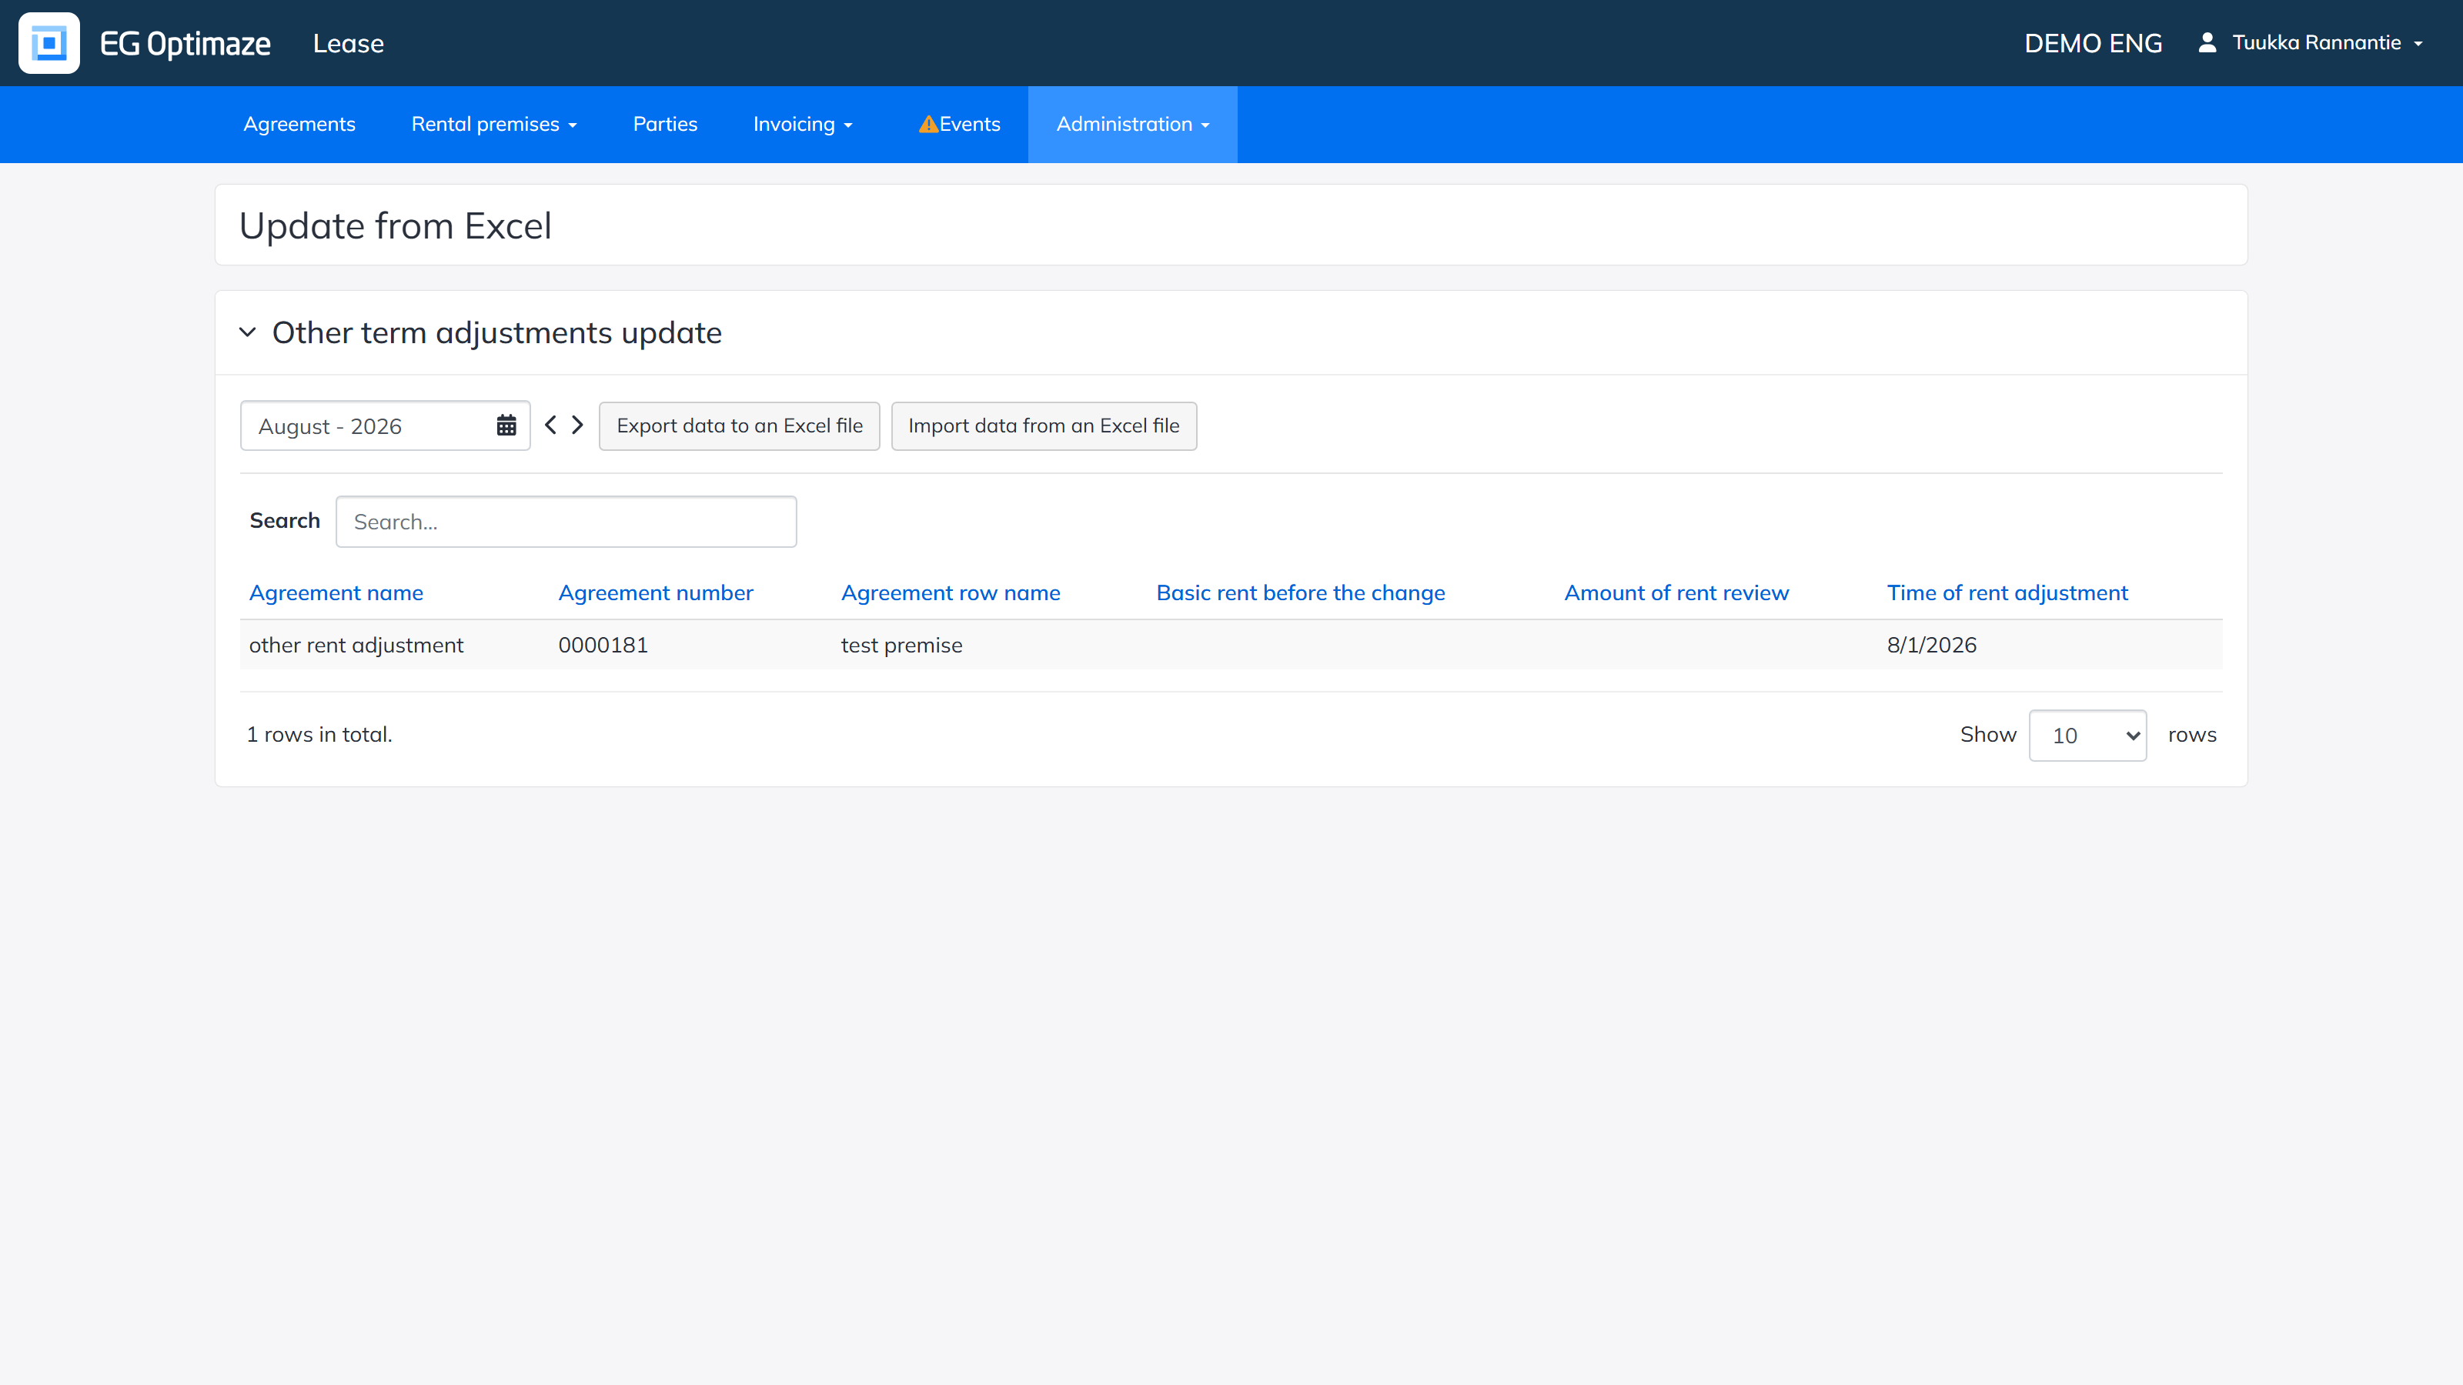The height and width of the screenshot is (1385, 2463).
Task: Open the Events tab
Action: (x=959, y=124)
